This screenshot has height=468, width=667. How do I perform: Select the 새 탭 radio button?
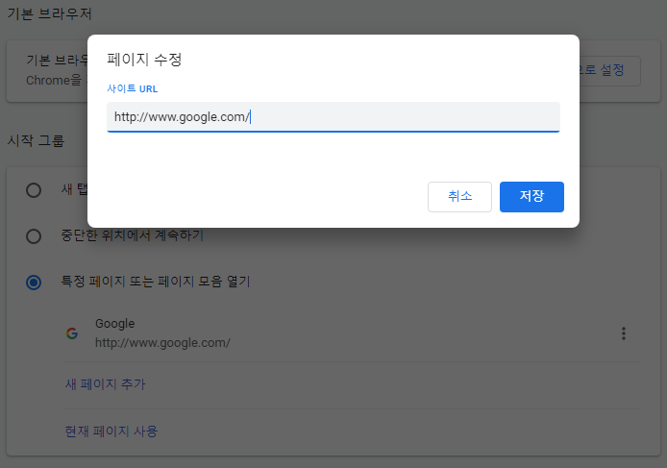(34, 190)
